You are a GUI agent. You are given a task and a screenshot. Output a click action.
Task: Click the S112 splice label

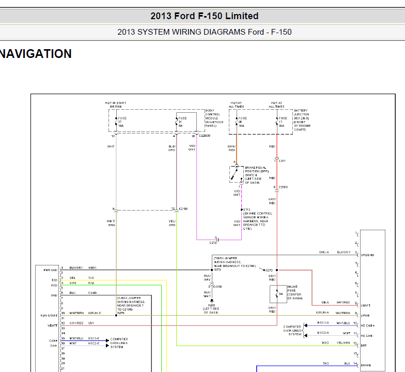pos(246,210)
